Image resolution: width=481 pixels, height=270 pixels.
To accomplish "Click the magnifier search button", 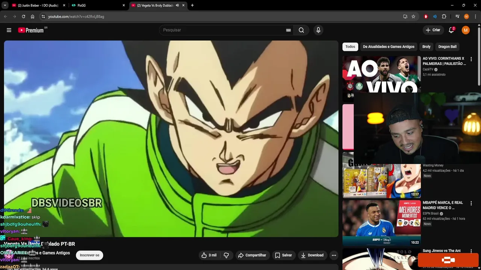I will (x=301, y=30).
